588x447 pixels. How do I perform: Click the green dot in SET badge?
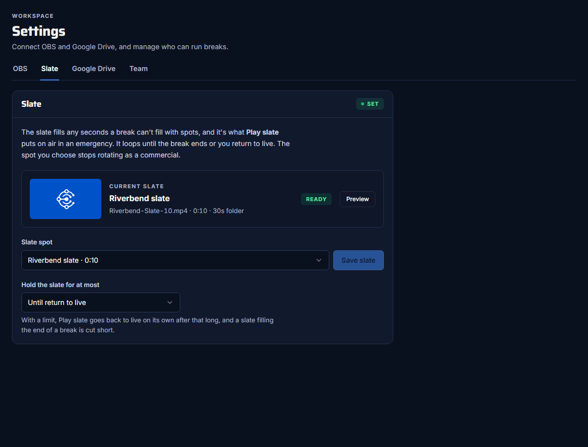362,104
